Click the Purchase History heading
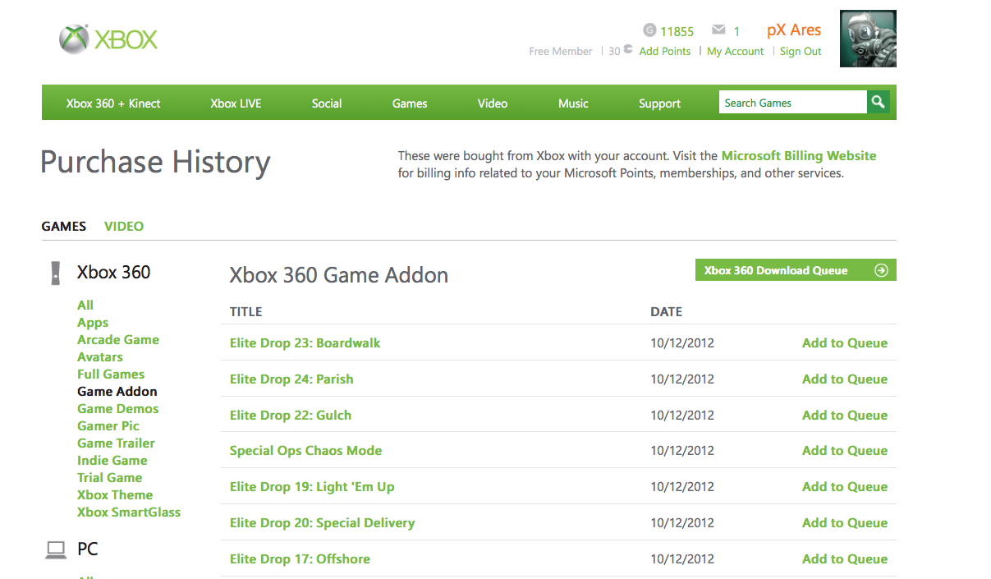Image resolution: width=991 pixels, height=579 pixels. pyautogui.click(x=155, y=162)
